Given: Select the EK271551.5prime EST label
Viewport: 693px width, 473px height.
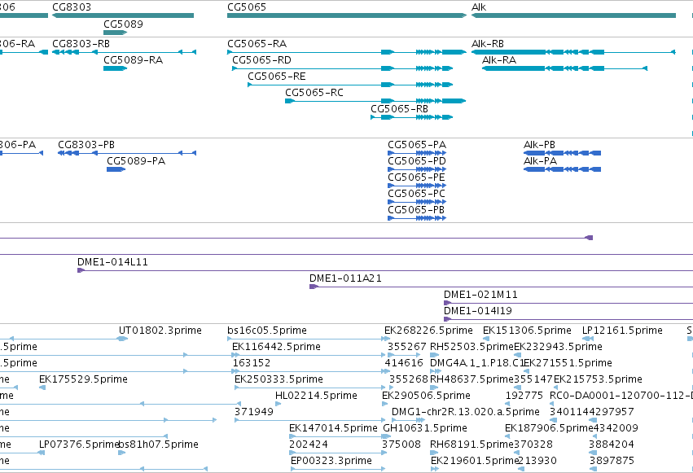Looking at the screenshot, I should tap(568, 363).
